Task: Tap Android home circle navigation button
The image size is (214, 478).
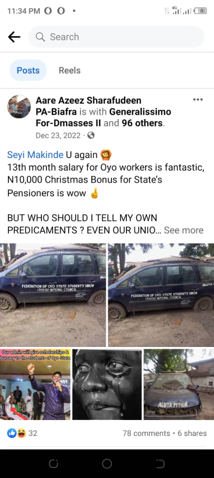Action: click(x=107, y=464)
